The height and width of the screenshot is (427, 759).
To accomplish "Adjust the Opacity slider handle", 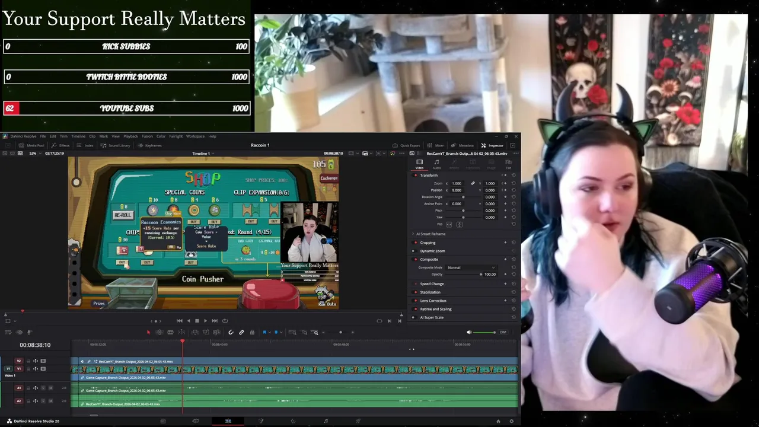I will 481,274.
